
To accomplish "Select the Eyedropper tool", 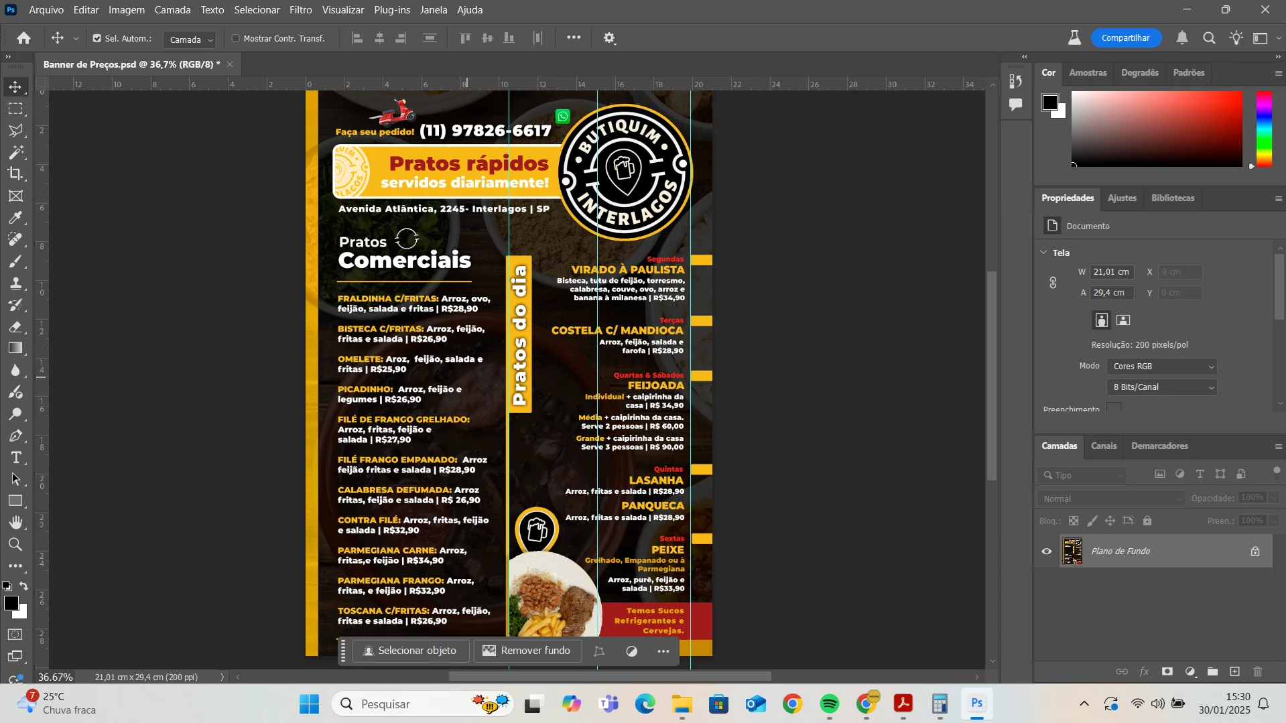I will (15, 218).
